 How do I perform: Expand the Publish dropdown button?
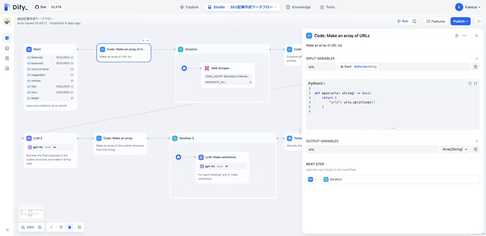coord(460,21)
